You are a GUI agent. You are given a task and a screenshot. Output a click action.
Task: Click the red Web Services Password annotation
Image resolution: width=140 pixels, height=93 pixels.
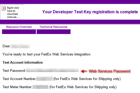click(109, 71)
